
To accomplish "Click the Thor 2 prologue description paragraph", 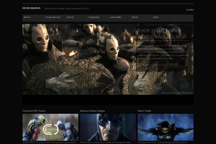I will (163, 52).
